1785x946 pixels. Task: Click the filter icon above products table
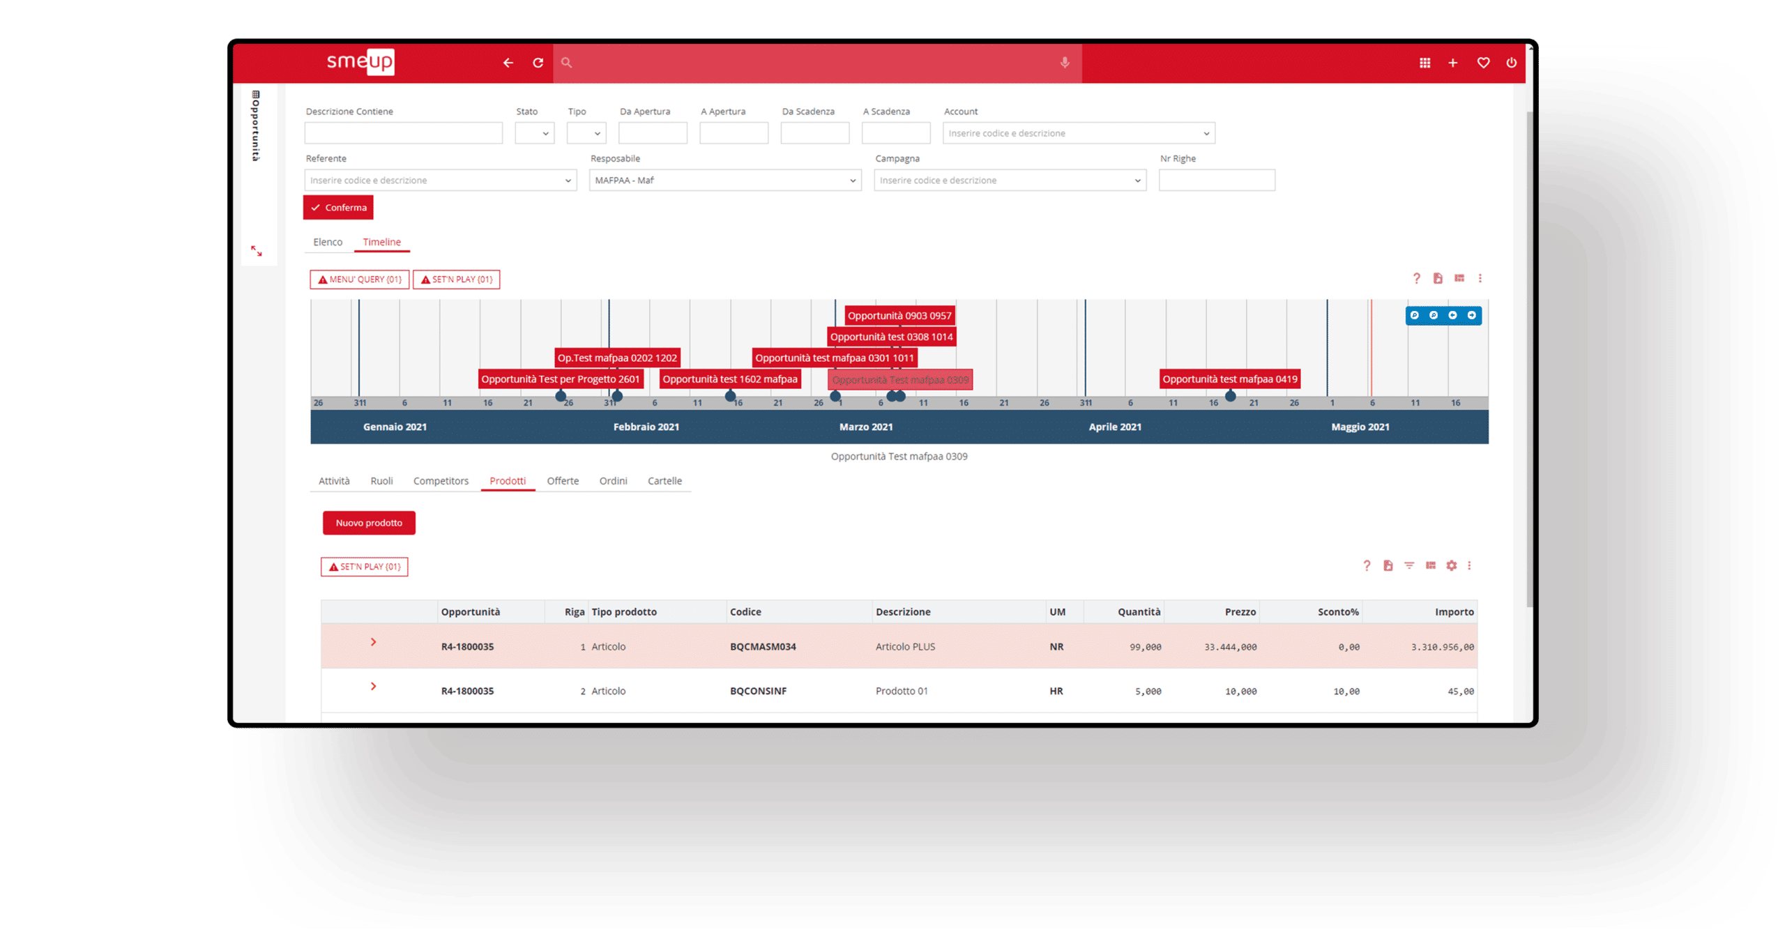[1409, 565]
